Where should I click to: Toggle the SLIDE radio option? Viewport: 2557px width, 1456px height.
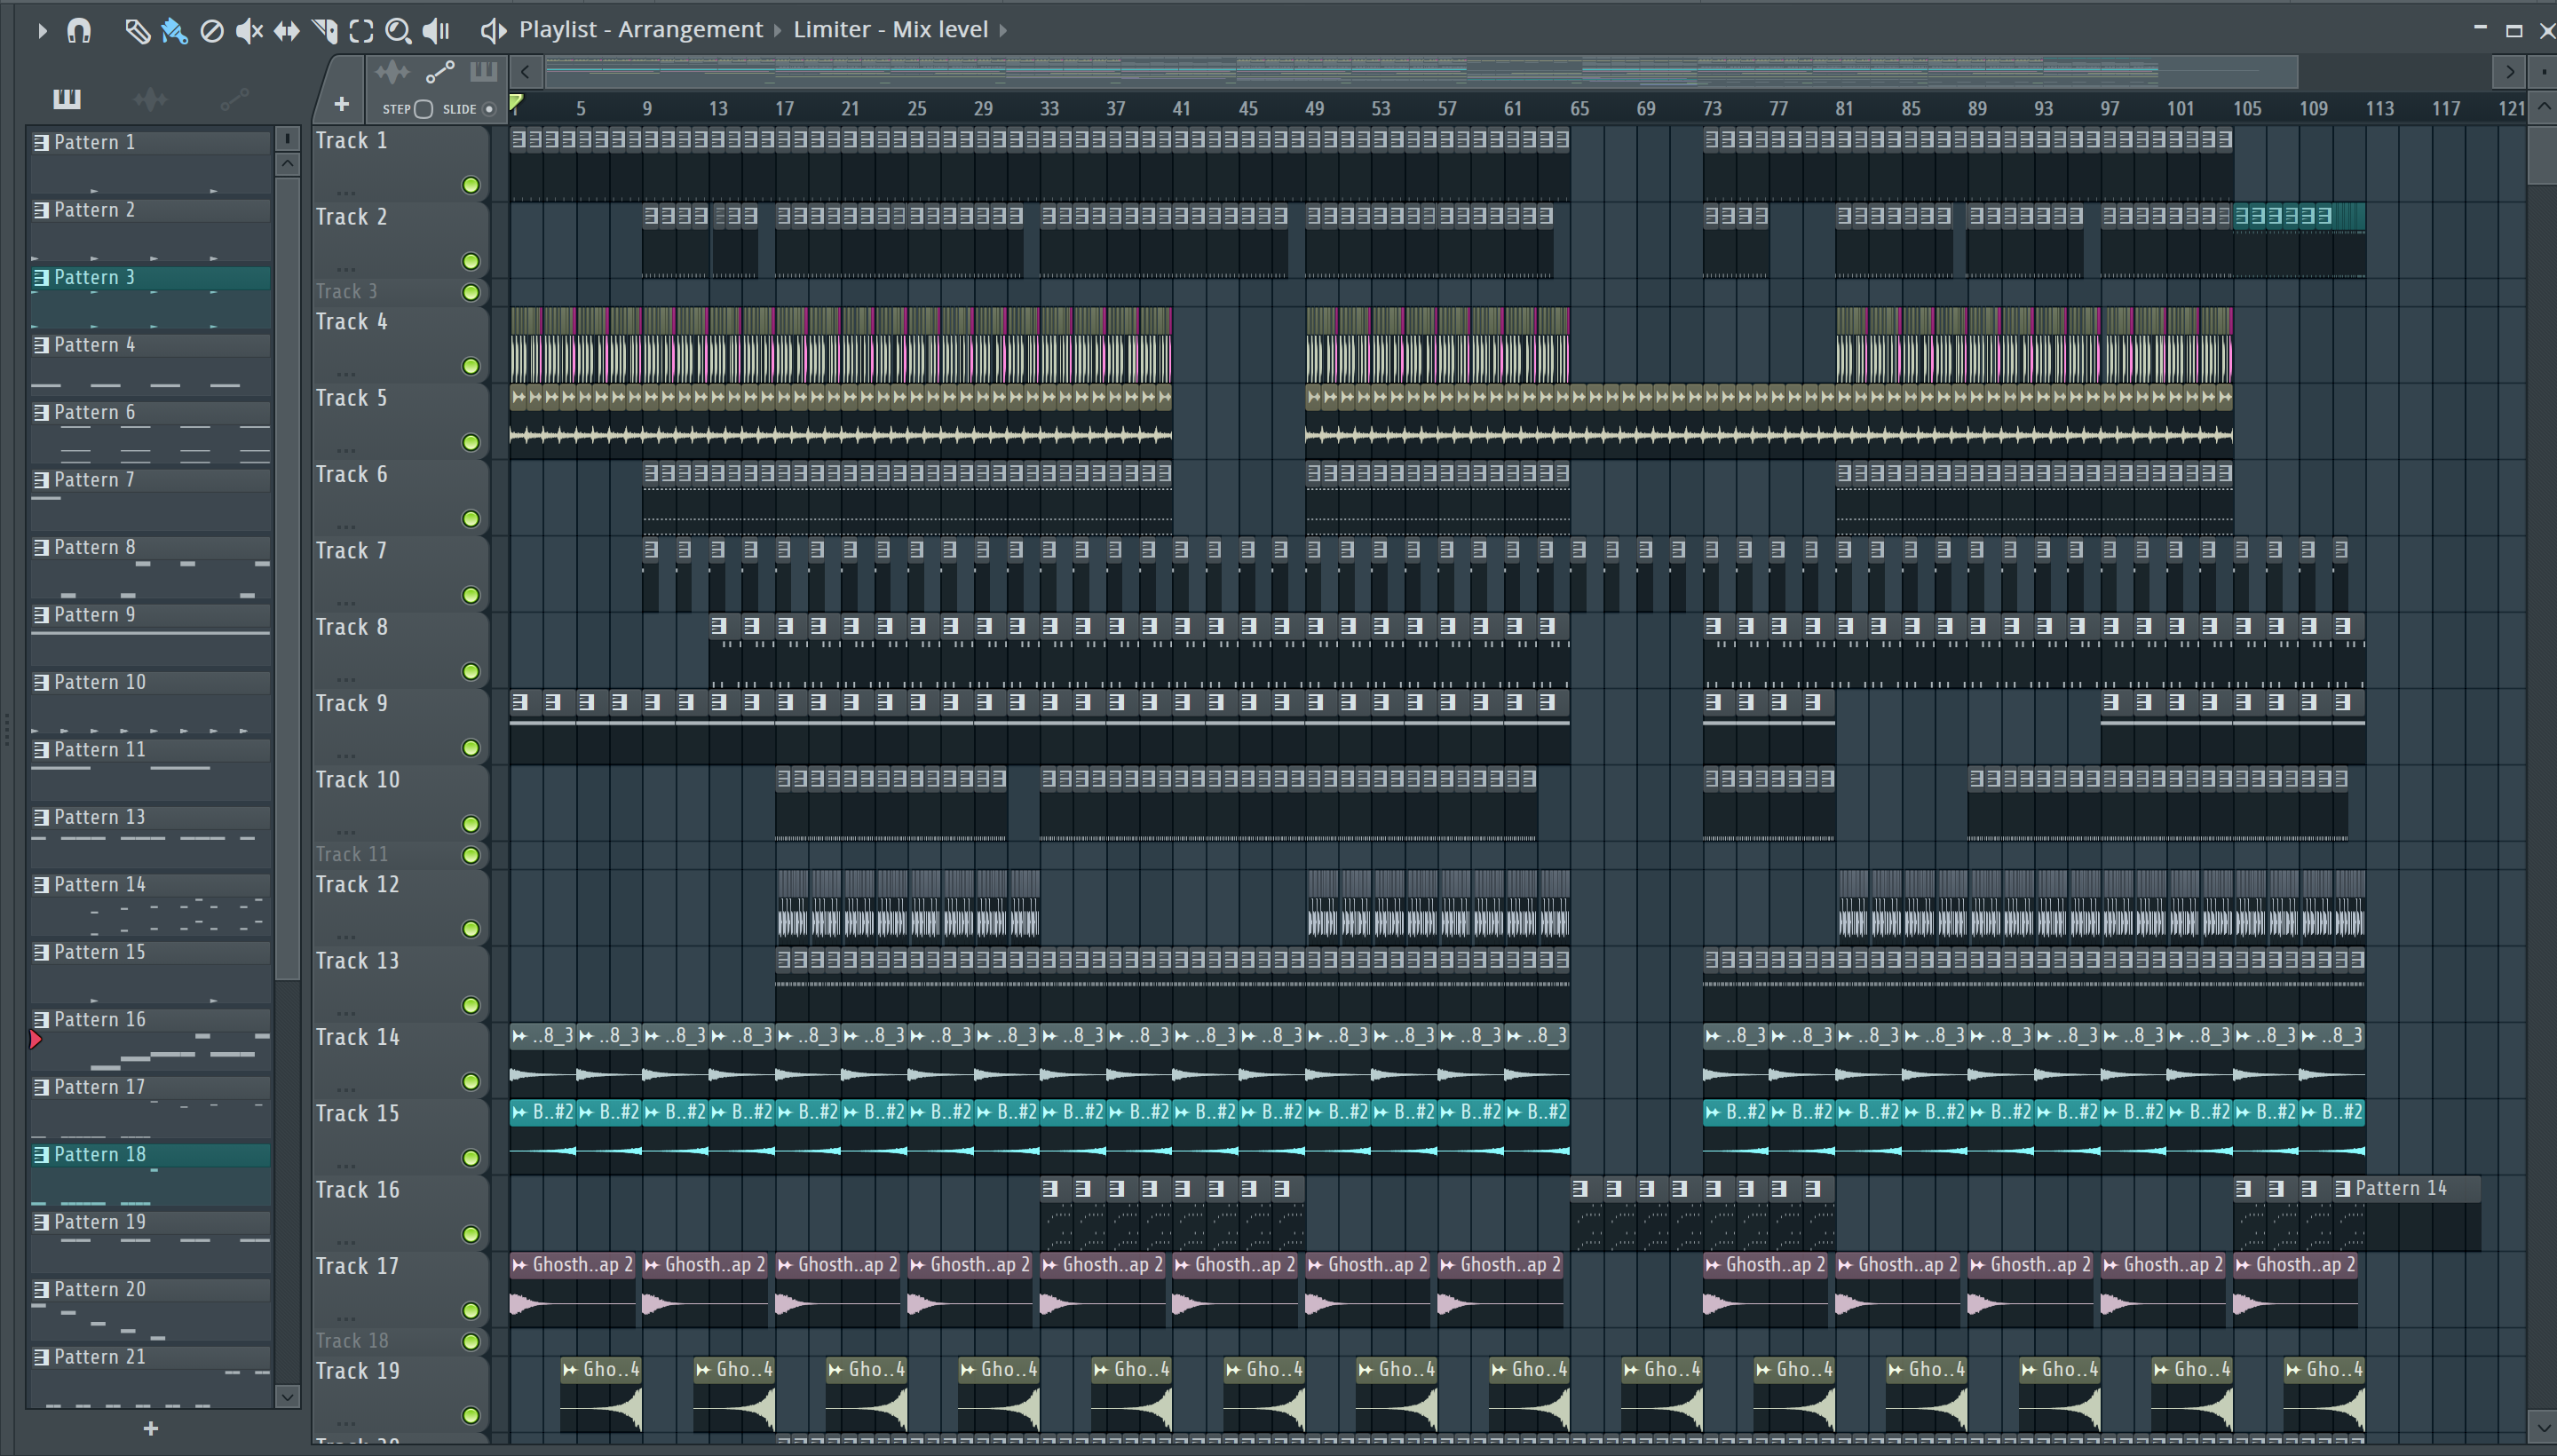click(x=489, y=109)
